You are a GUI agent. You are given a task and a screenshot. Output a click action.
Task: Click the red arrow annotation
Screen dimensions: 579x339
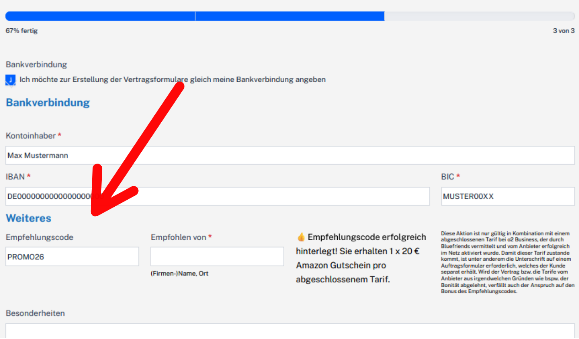point(130,157)
